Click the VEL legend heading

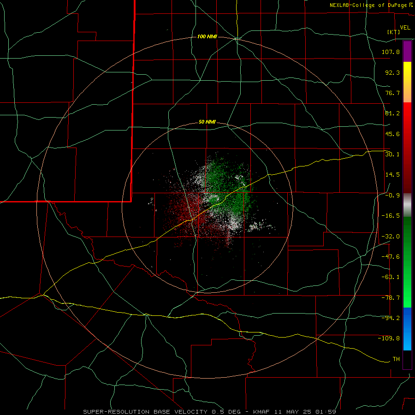click(405, 28)
